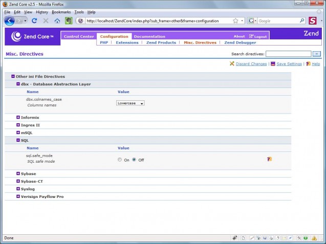Image resolution: width=326 pixels, height=244 pixels.
Task: Click the pencil icon in status bar
Action: coord(252,238)
